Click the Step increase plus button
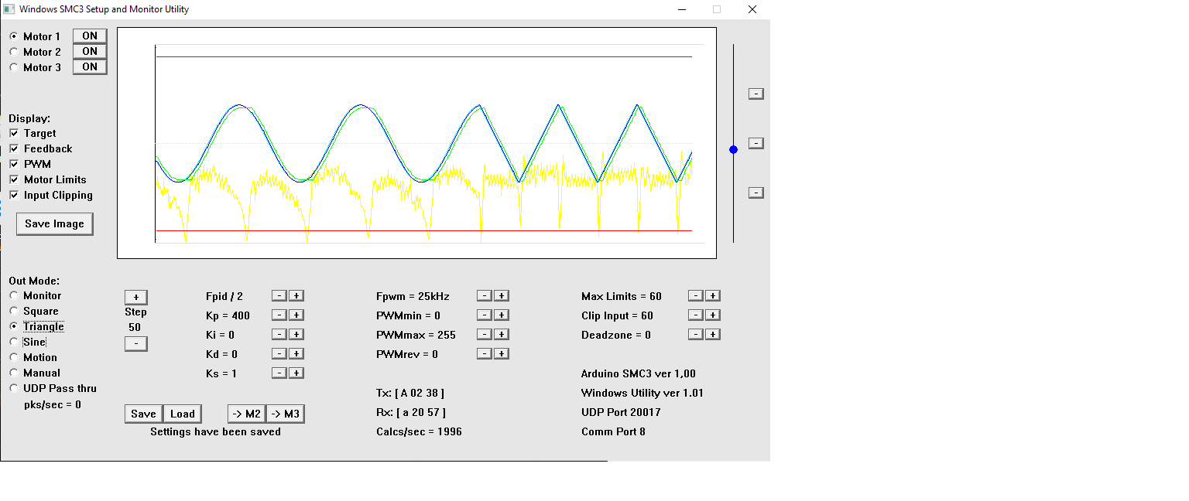The width and height of the screenshot is (1189, 501). tap(135, 298)
